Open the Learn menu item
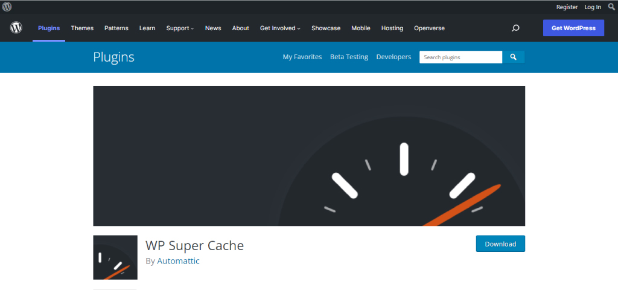 [147, 28]
